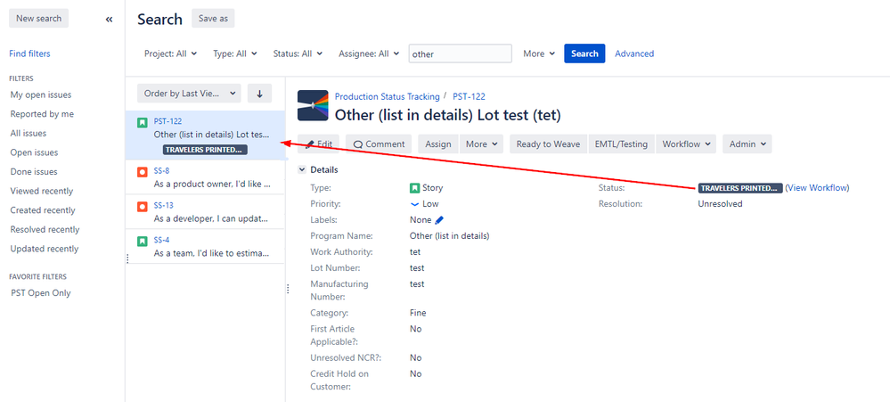Select the My open issues filter
This screenshot has width=890, height=402.
pyautogui.click(x=41, y=94)
